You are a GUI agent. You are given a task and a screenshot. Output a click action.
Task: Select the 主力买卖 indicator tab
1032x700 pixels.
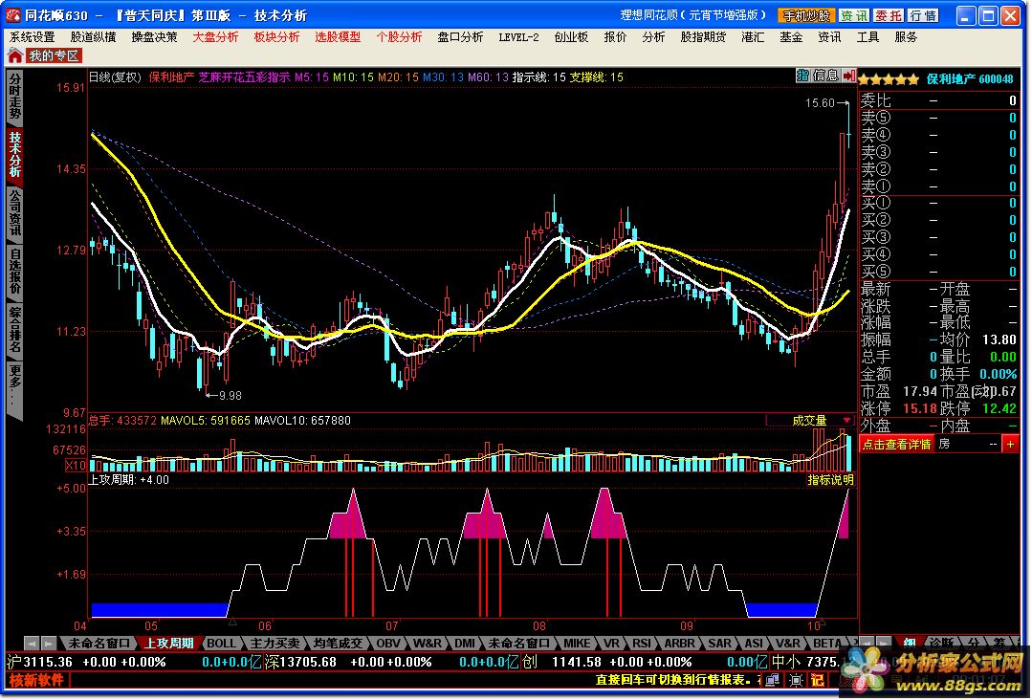(x=275, y=644)
